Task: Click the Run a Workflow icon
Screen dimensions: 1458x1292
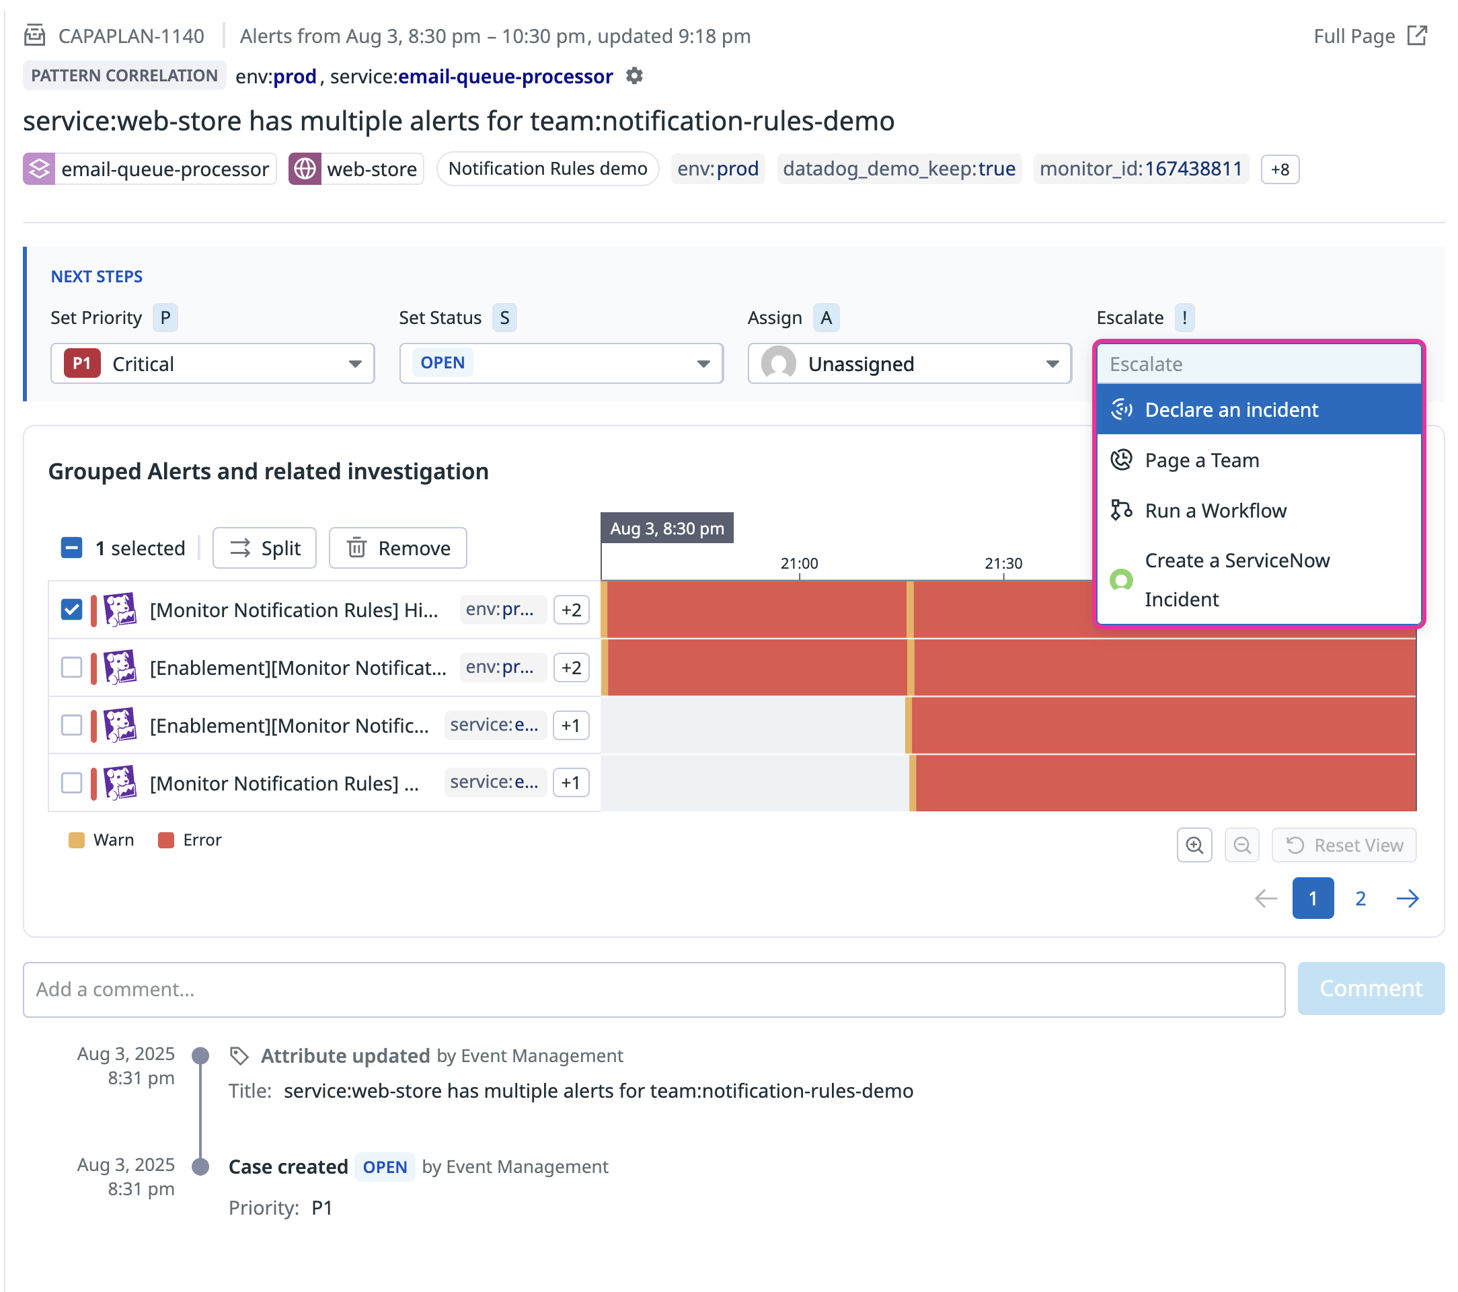Action: pyautogui.click(x=1121, y=510)
